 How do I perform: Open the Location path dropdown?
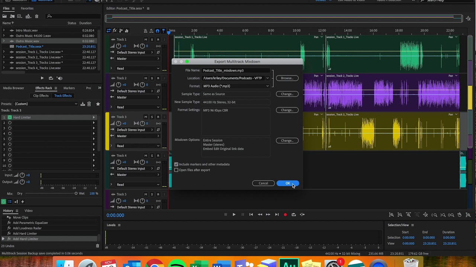pyautogui.click(x=267, y=78)
